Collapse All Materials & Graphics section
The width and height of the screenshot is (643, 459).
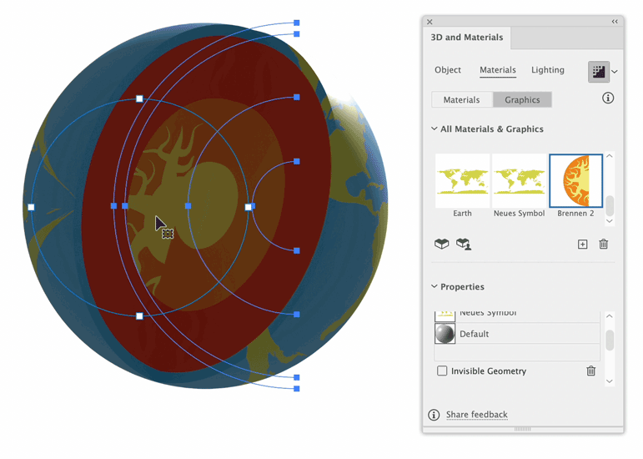tap(435, 129)
